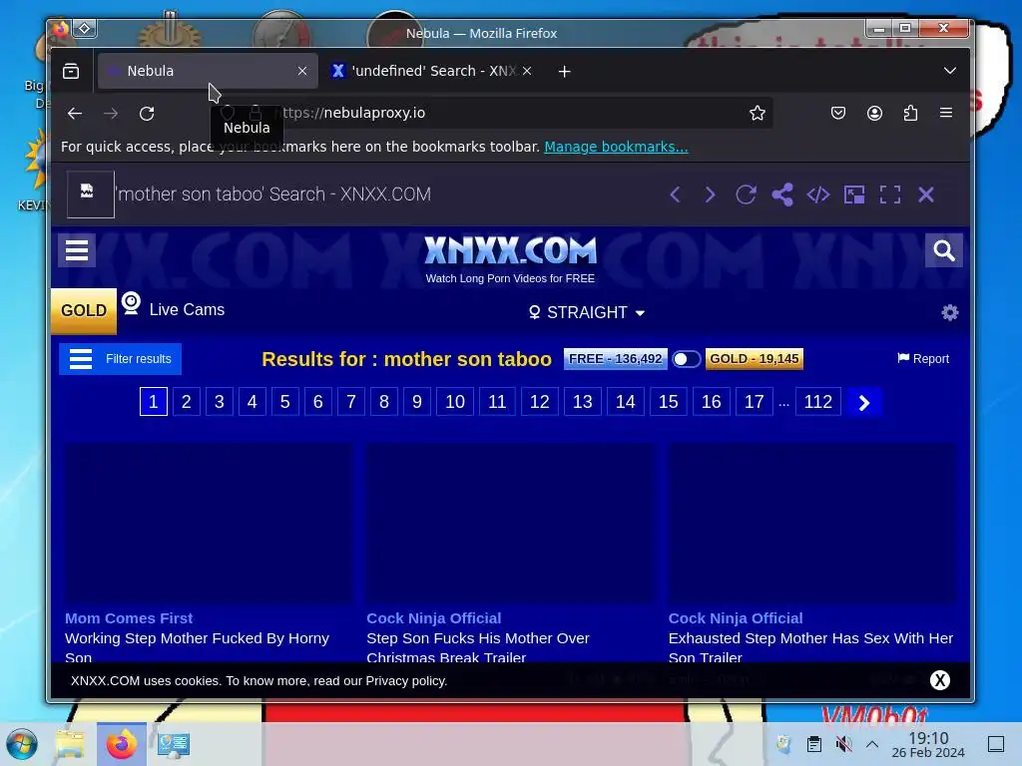Dismiss cookie notice with X button

[x=939, y=680]
